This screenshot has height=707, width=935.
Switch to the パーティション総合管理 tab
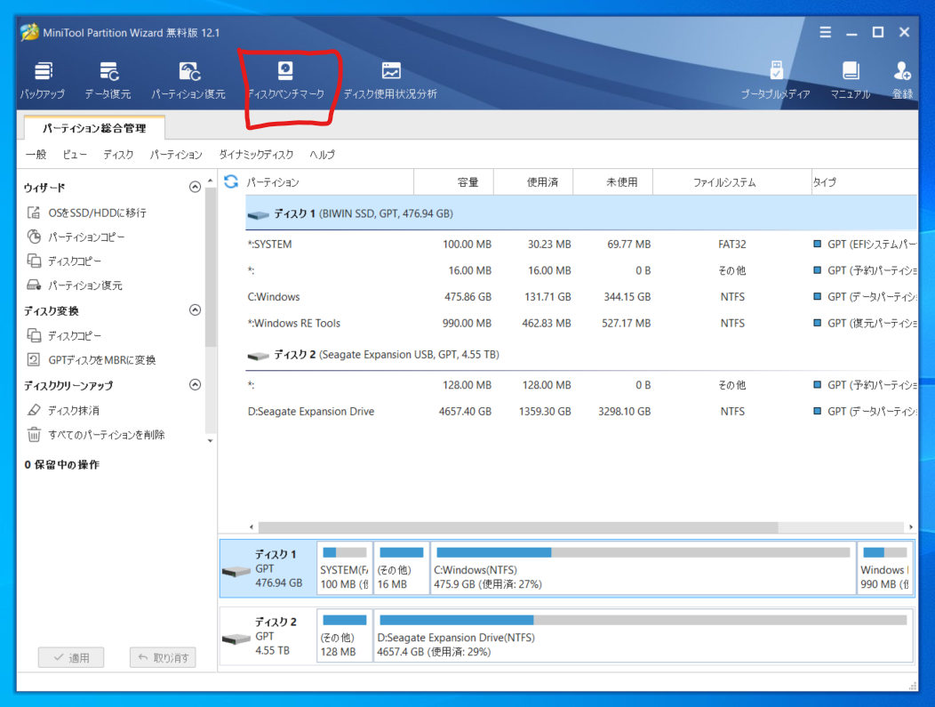(92, 127)
